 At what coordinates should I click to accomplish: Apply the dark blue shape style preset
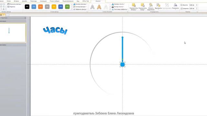coord(60,6)
